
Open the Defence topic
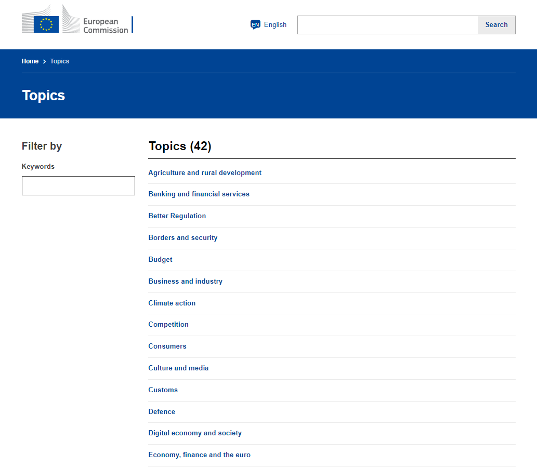tap(162, 412)
